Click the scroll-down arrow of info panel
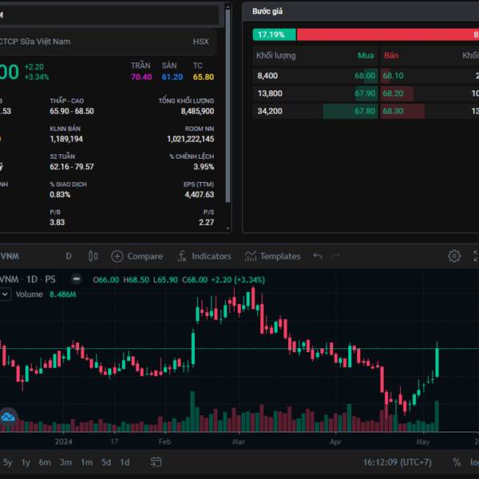 click(228, 228)
